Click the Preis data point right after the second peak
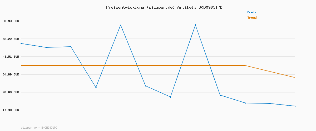Image resolution: width=316 pixels, height=131 pixels. (x=220, y=95)
